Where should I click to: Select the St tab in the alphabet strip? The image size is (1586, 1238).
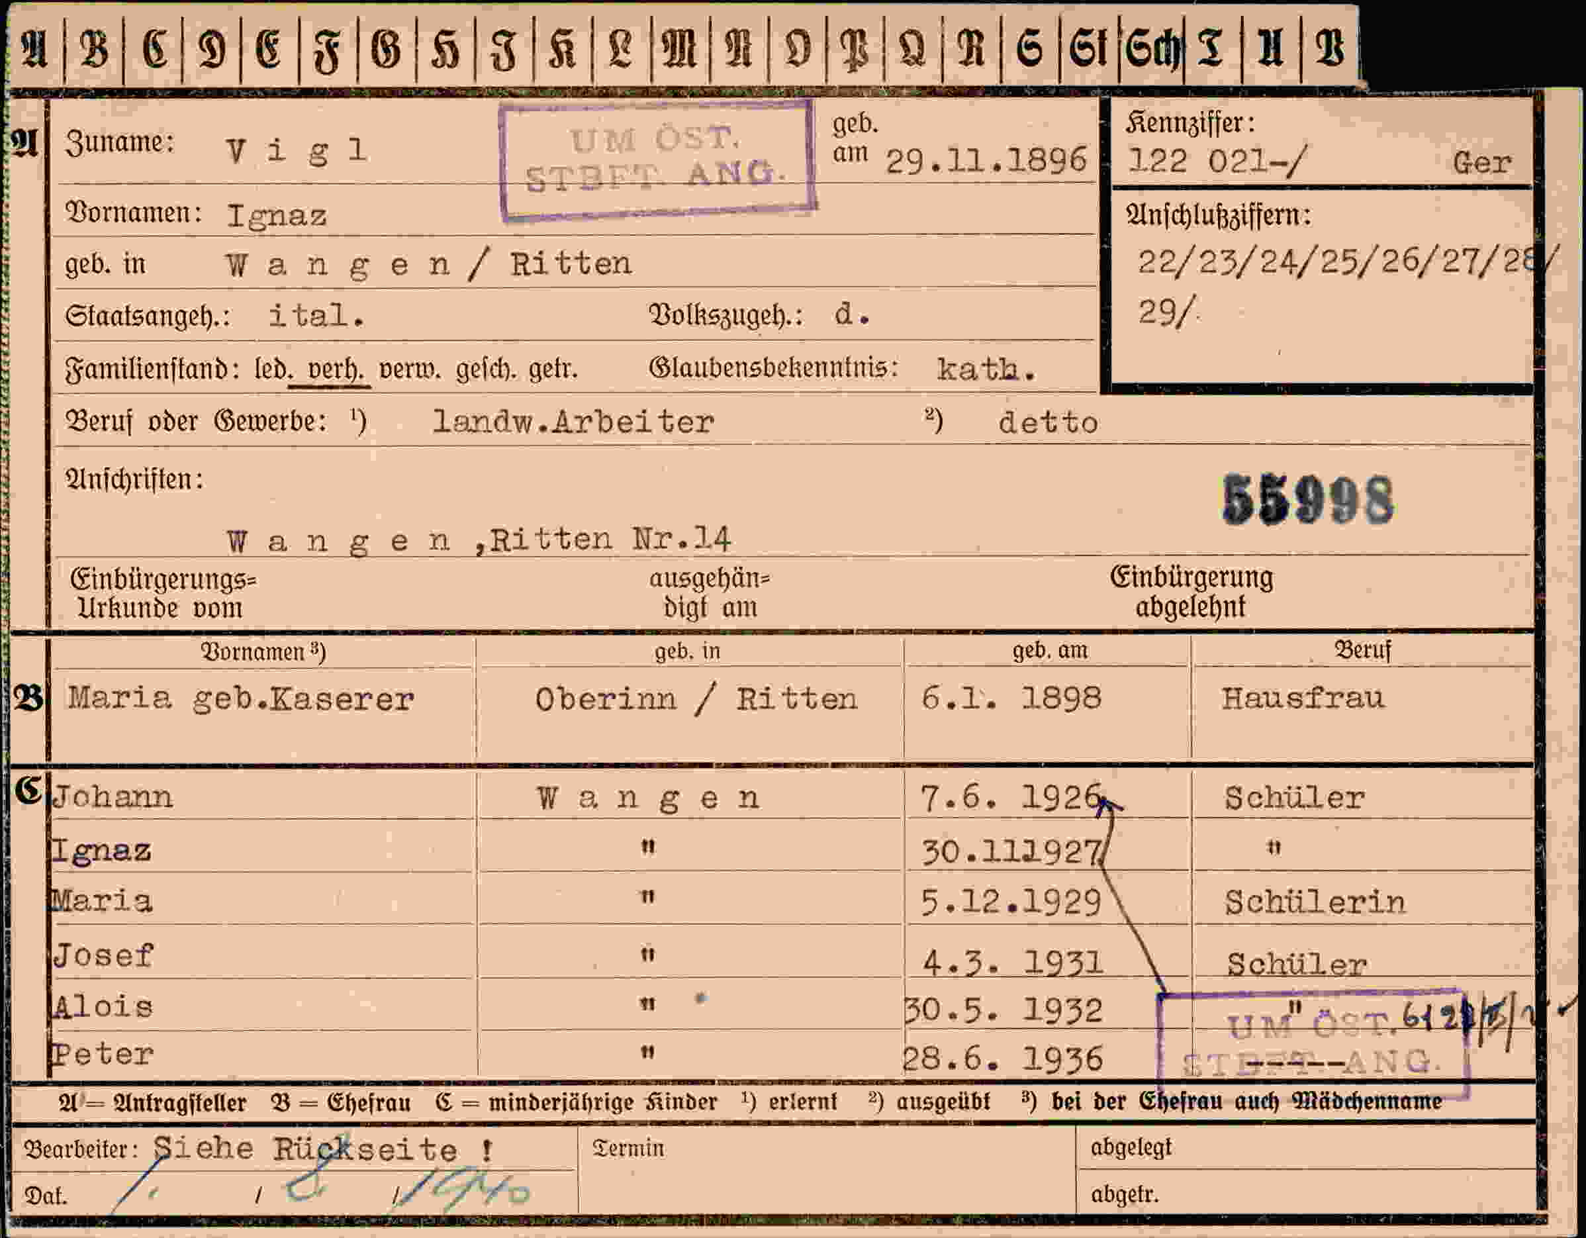1089,50
